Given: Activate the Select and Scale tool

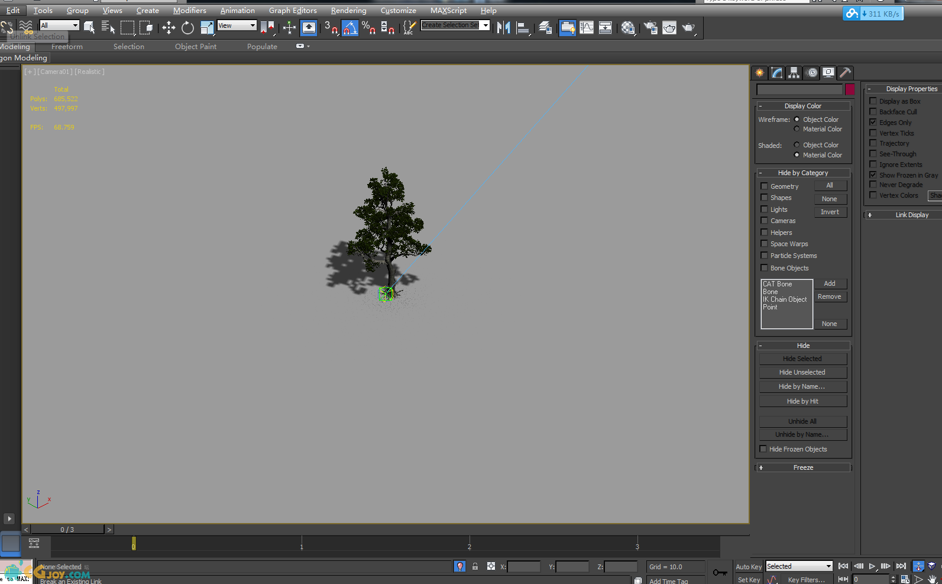Looking at the screenshot, I should tap(206, 27).
